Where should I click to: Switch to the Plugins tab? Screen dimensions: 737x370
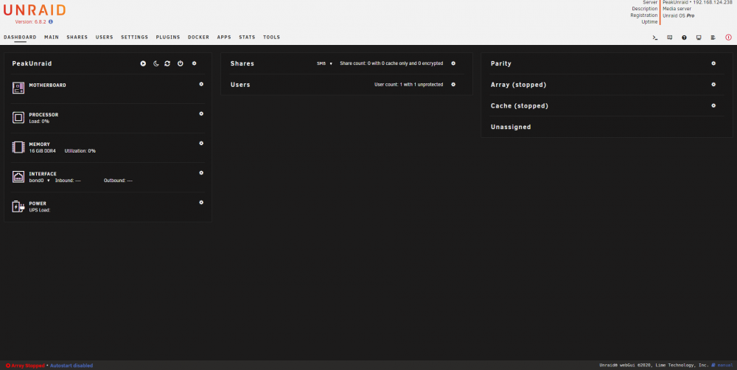pyautogui.click(x=168, y=37)
